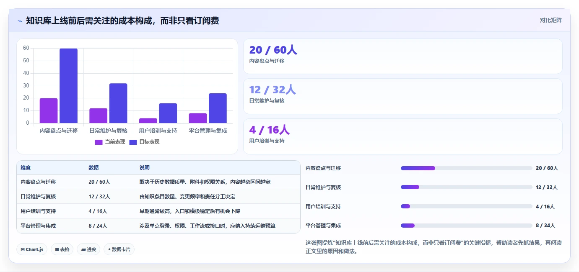Click progress value 20 / 60人 at right

[547, 168]
